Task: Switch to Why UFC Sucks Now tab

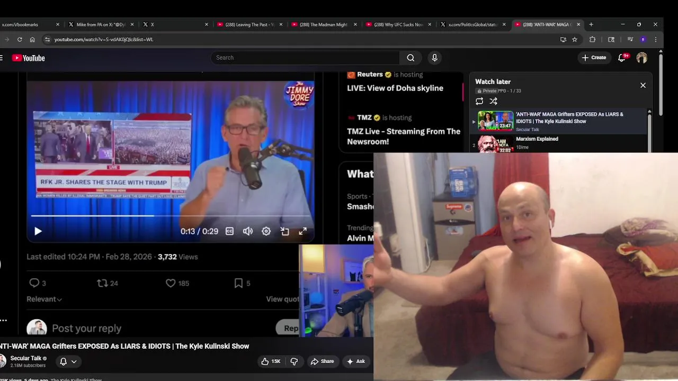Action: [398, 24]
